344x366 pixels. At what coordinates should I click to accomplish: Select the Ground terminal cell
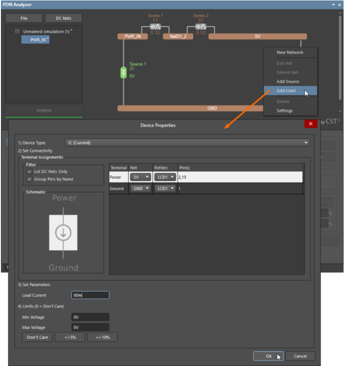tap(119, 188)
